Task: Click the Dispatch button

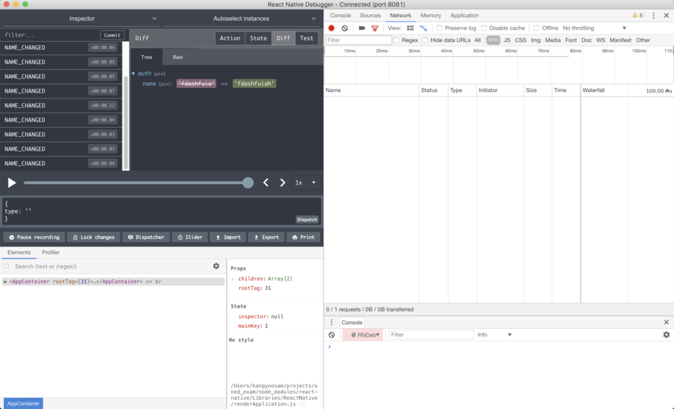Action: 307,220
